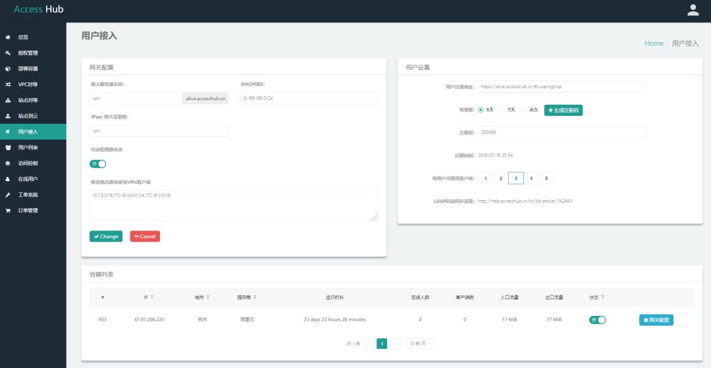
Task: Click the red Cancel button
Action: point(145,236)
